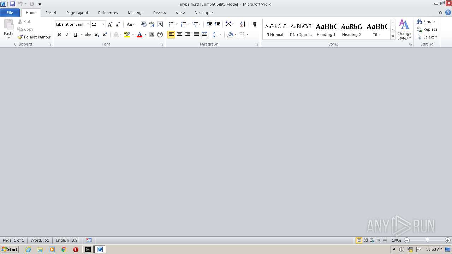
Task: Toggle Center alignment
Action: coord(179,35)
